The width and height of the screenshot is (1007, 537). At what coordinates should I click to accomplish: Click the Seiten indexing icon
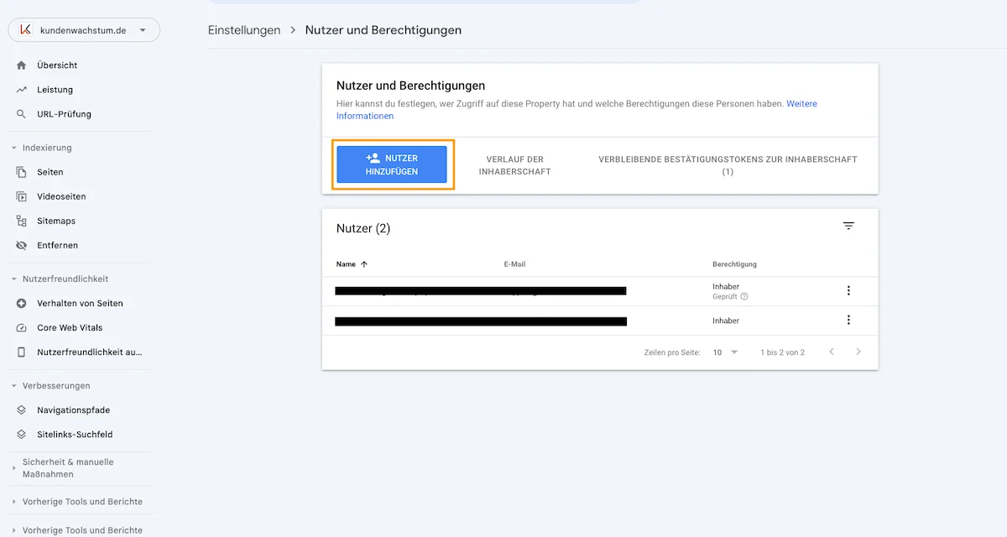19,171
